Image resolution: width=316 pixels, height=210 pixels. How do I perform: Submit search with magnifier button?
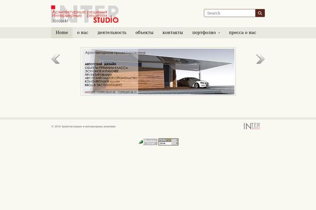point(260,13)
